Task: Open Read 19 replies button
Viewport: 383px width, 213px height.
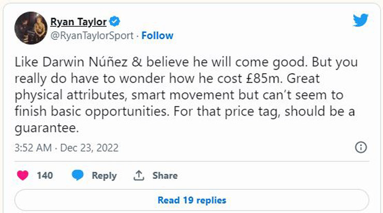Action: 192,200
